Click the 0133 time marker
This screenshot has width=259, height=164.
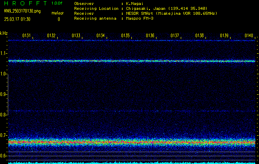[x=76, y=36]
